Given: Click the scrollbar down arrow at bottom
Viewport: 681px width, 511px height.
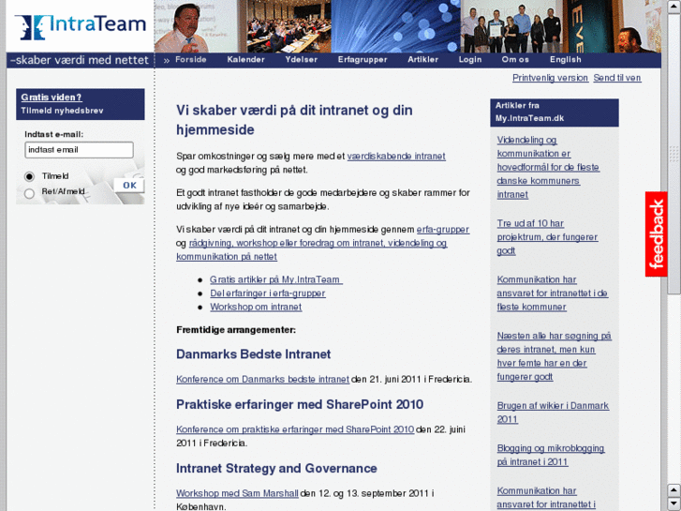Looking at the screenshot, I should (674, 503).
